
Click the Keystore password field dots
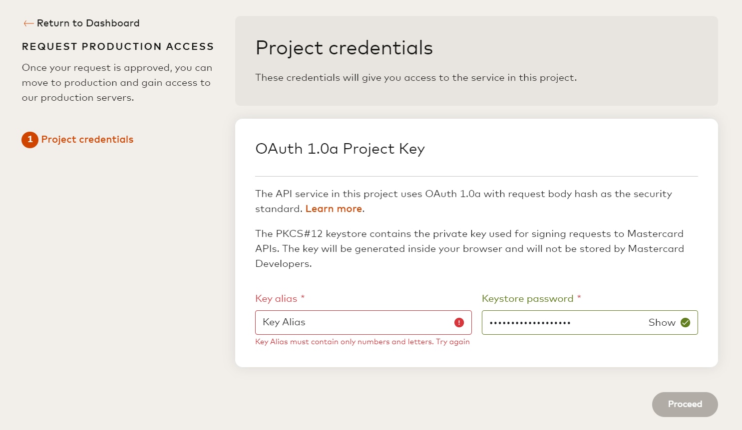(x=530, y=323)
